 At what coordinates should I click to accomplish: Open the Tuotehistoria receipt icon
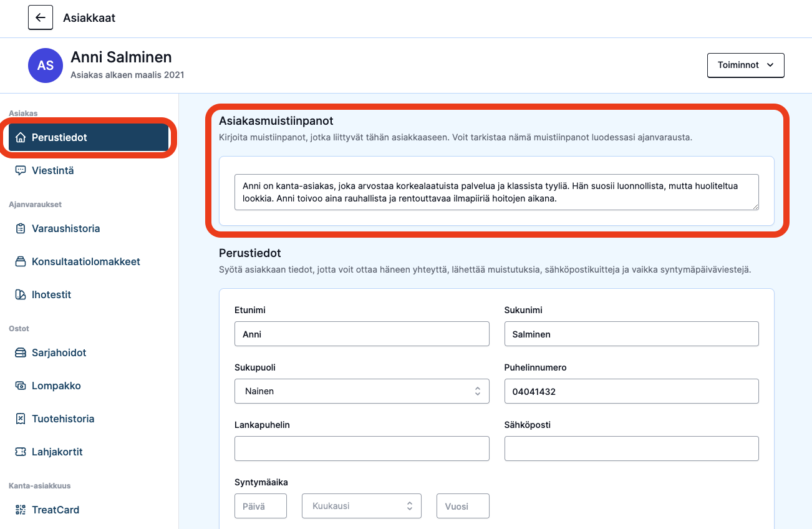pos(21,419)
